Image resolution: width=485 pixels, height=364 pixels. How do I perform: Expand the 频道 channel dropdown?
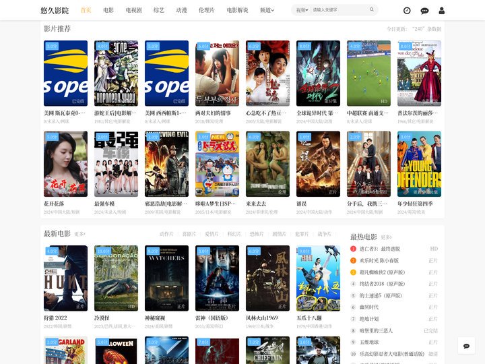pyautogui.click(x=267, y=10)
